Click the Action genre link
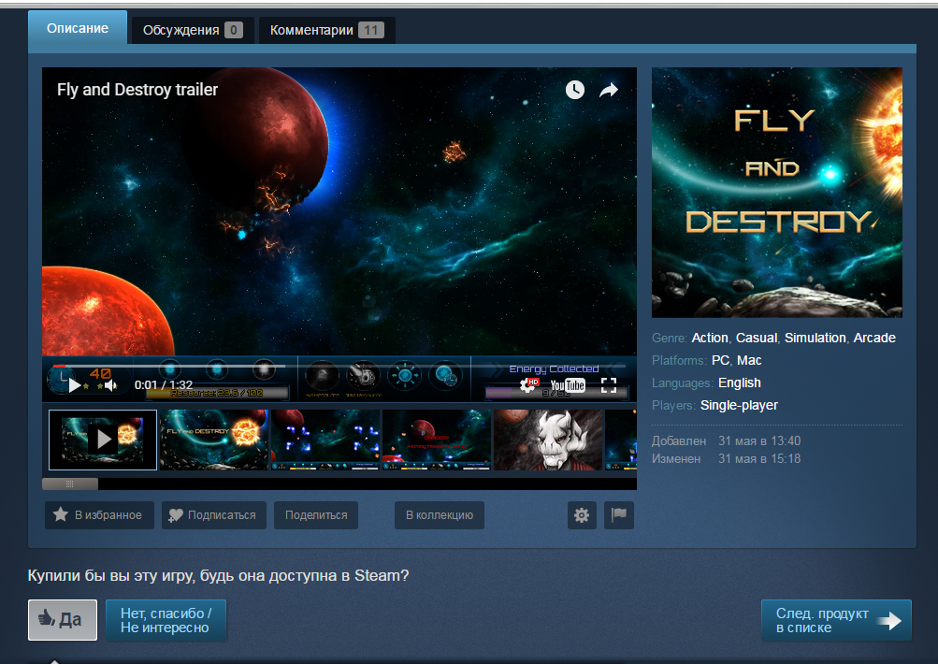Screen dimensions: 938x664 (710, 338)
